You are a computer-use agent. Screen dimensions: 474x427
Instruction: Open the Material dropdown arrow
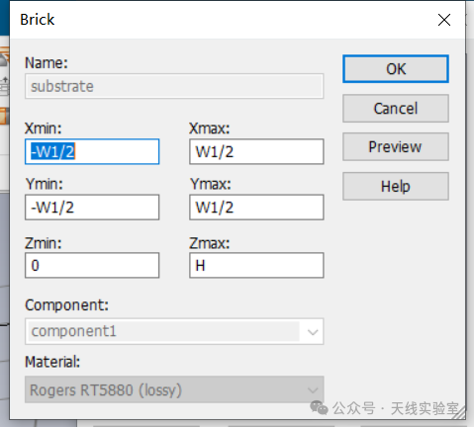click(313, 390)
